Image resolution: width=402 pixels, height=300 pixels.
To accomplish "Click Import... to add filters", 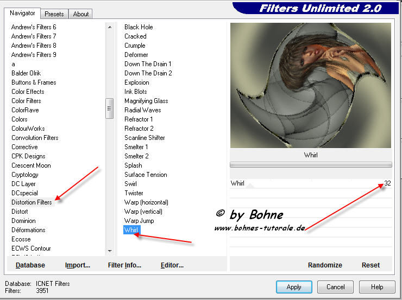I will point(78,265).
